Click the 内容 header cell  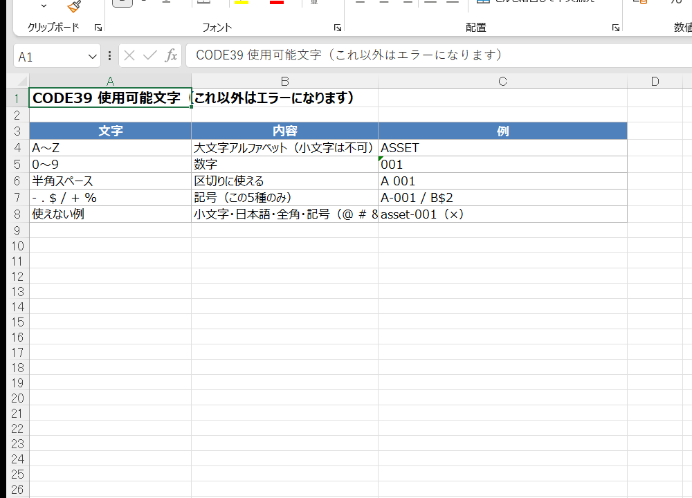284,131
